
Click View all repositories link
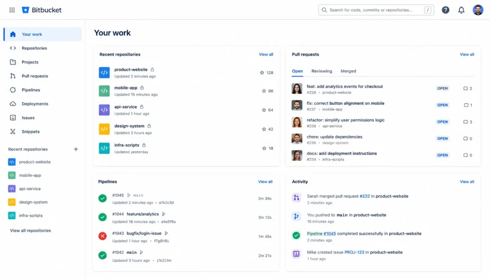30,231
